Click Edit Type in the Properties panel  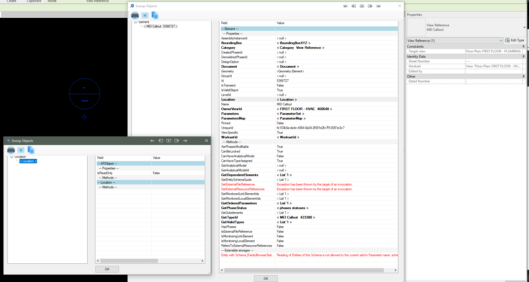(x=515, y=40)
